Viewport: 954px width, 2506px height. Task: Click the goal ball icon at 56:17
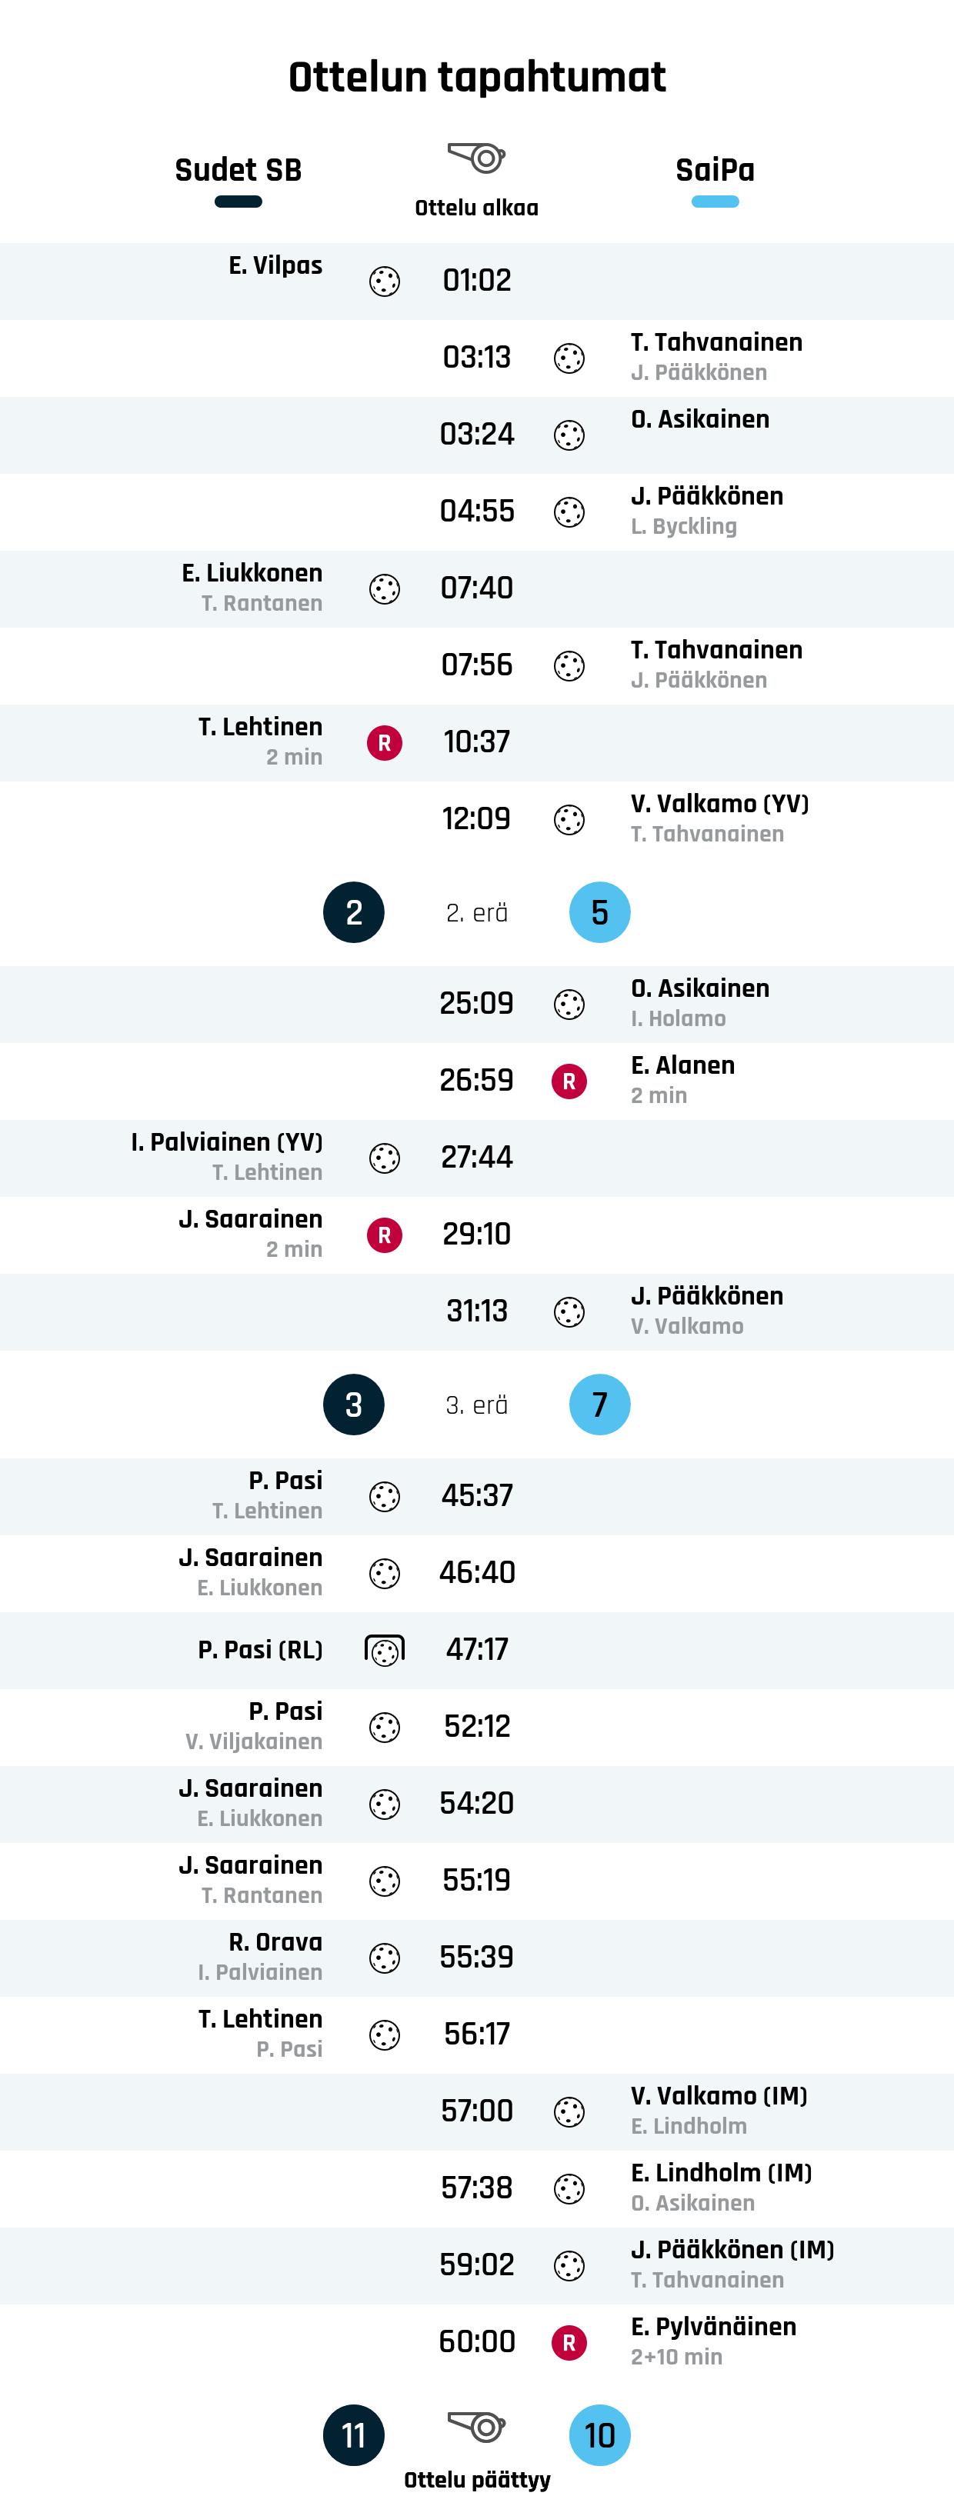coord(385,2035)
